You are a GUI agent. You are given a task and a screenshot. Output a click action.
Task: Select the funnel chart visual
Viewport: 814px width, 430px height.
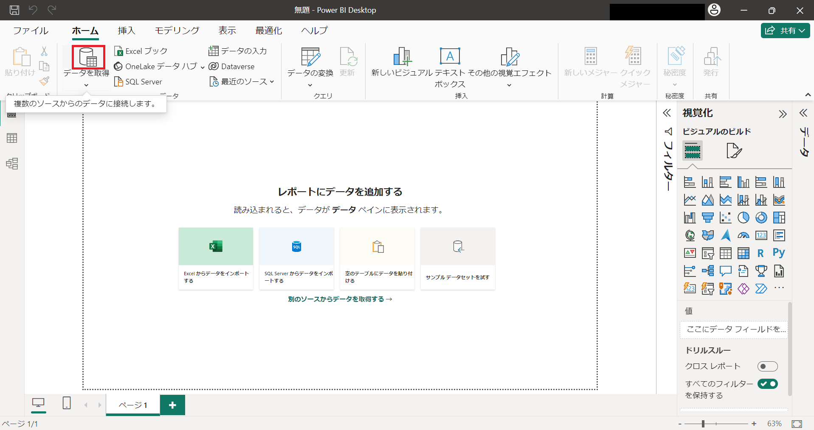tap(707, 218)
